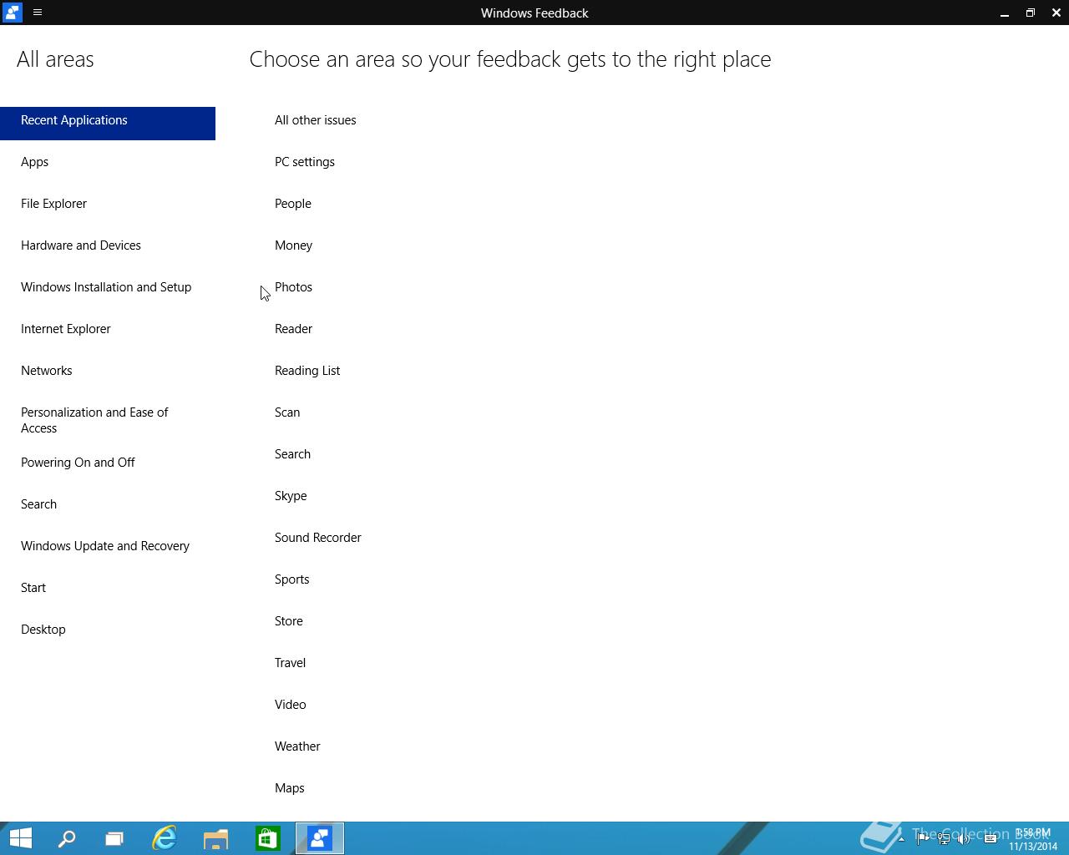
Task: Choose the Maps area
Action: (x=290, y=788)
